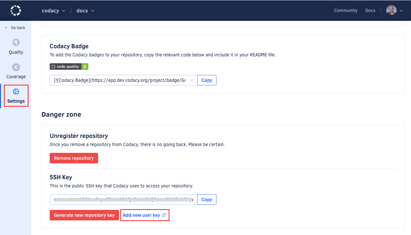Open the Docs page from the top bar

coord(370,10)
